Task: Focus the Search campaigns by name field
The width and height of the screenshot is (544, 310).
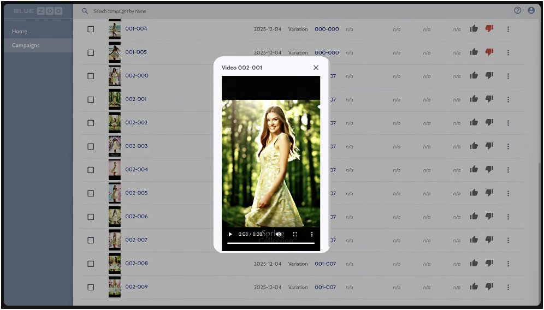Action: [x=120, y=11]
